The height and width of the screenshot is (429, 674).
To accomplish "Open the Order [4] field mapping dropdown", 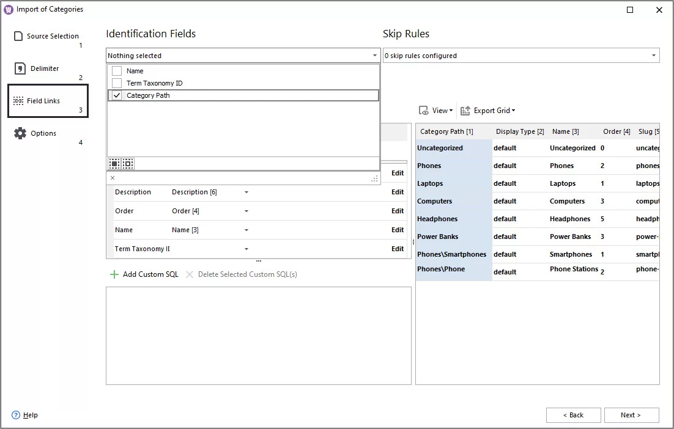I will tap(246, 210).
